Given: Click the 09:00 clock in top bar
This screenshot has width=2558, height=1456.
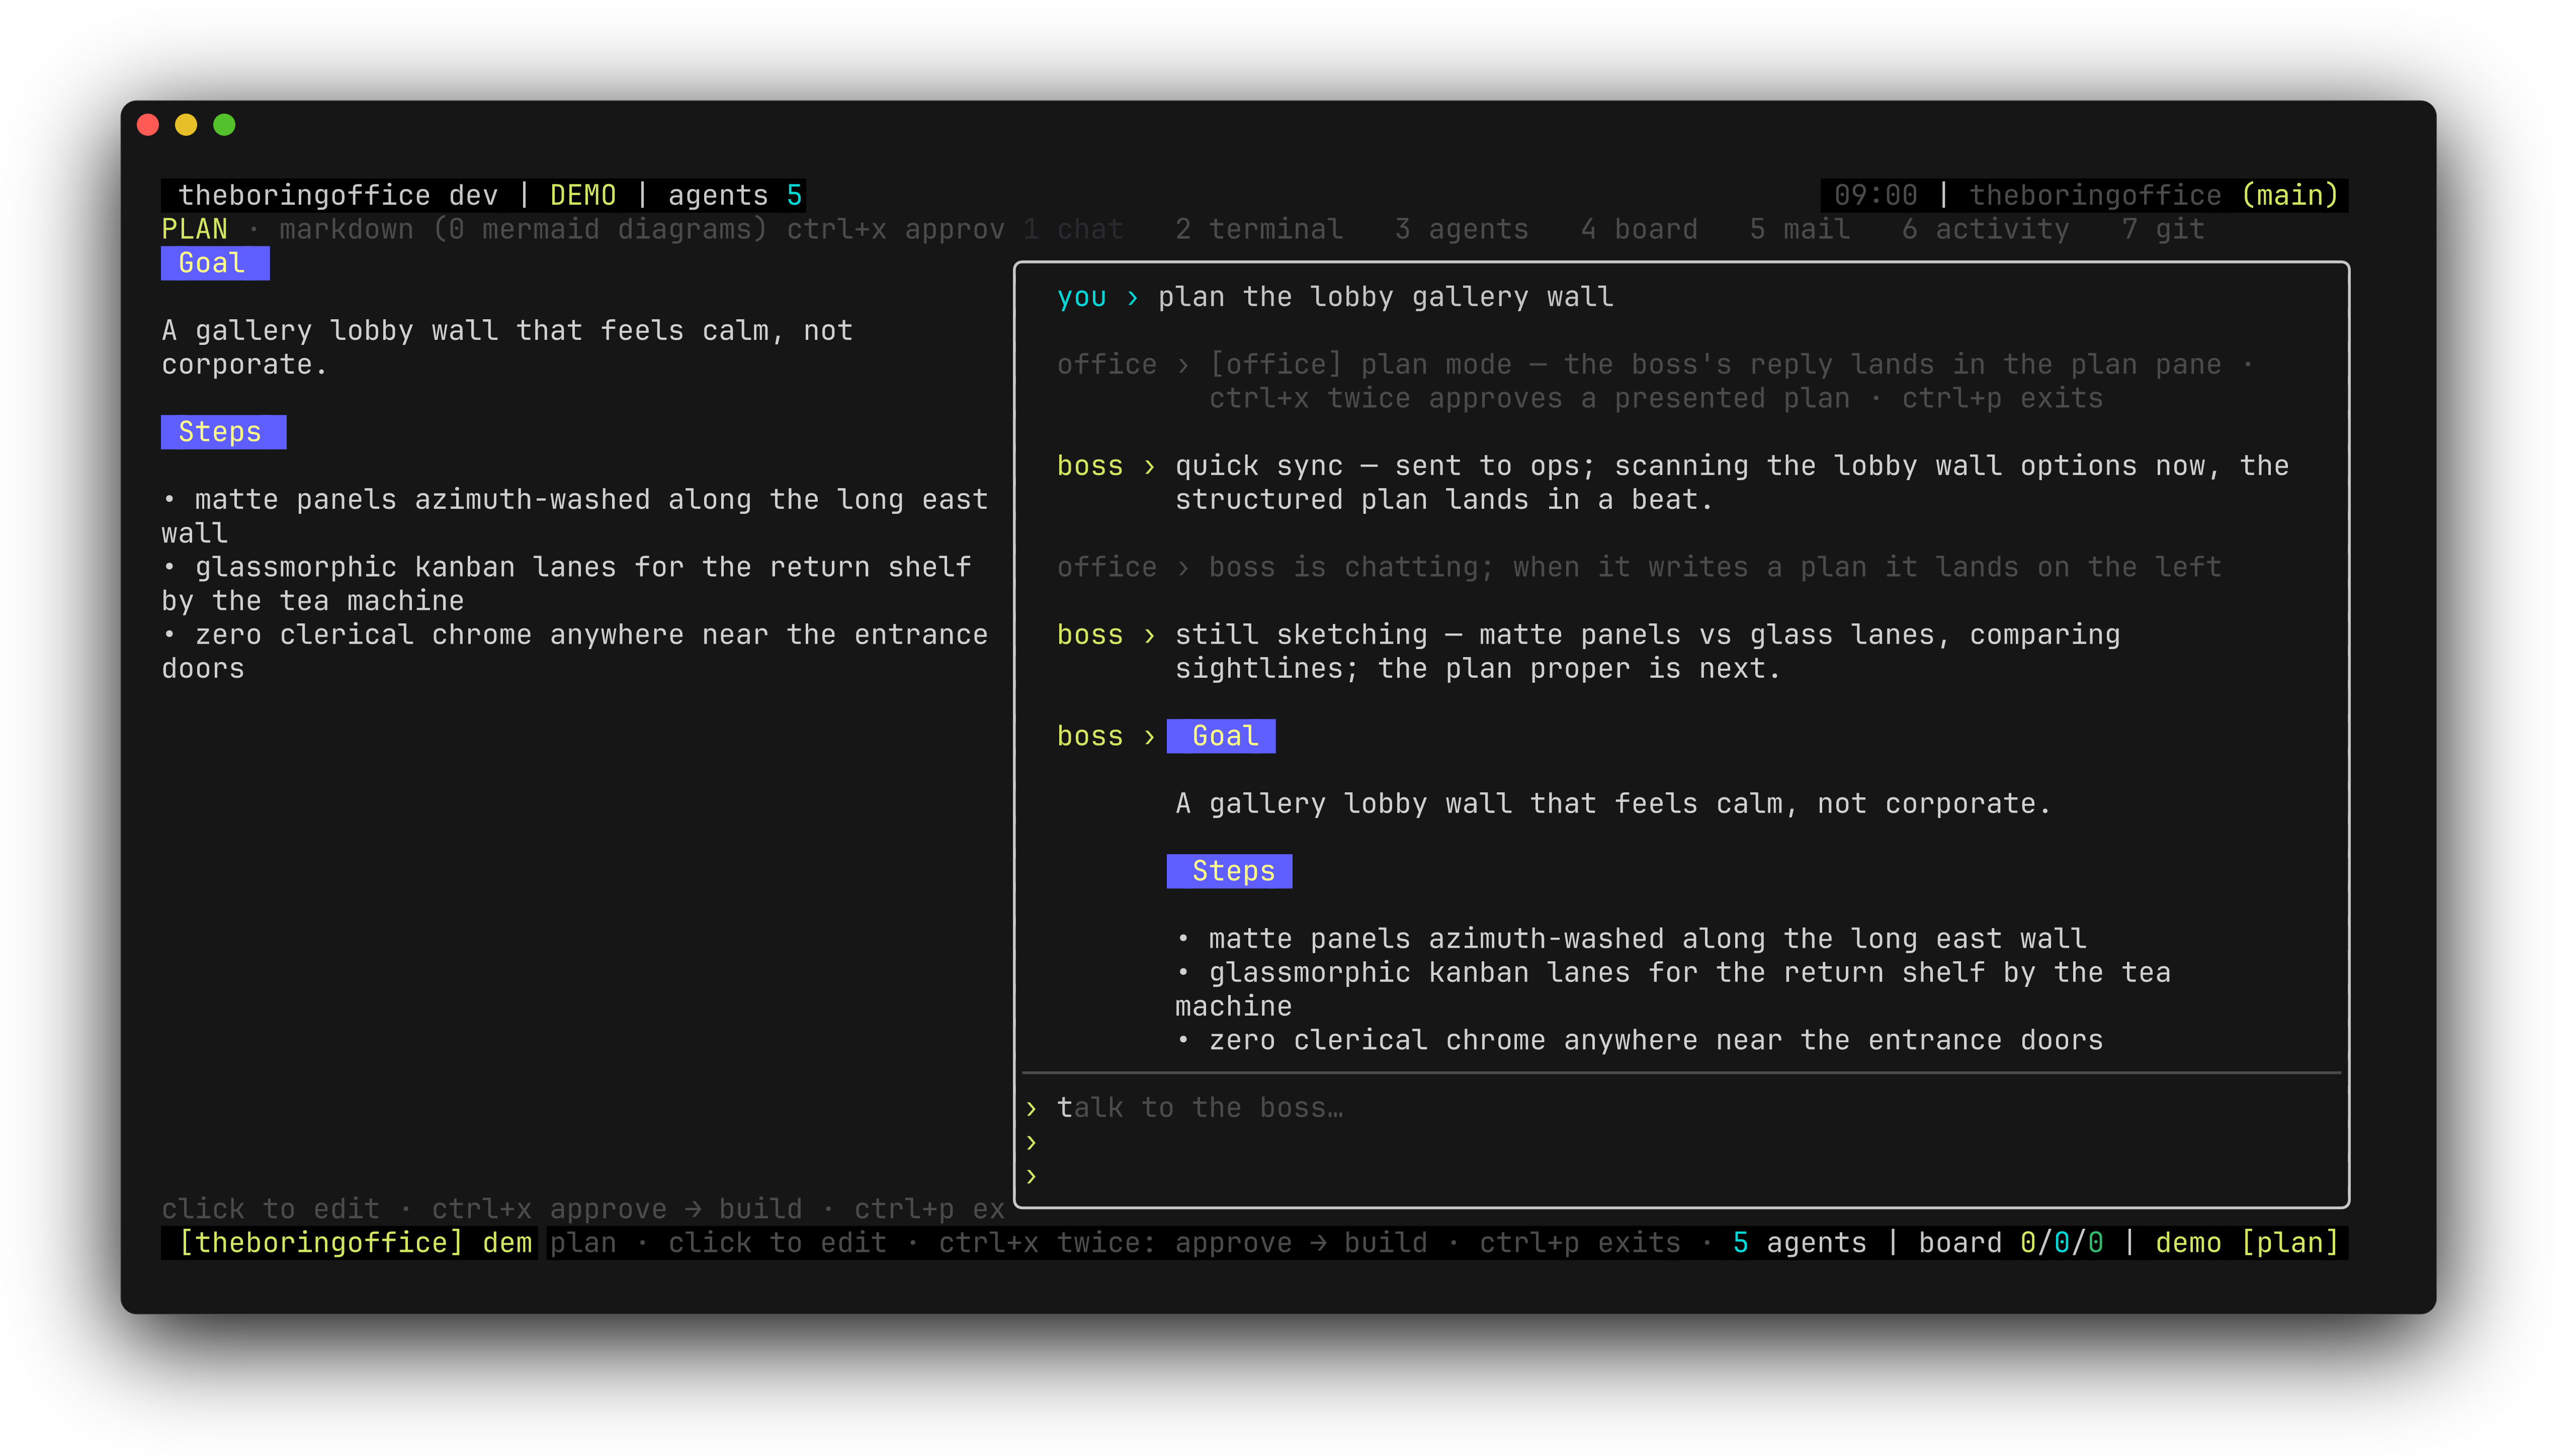Looking at the screenshot, I should tap(1874, 195).
